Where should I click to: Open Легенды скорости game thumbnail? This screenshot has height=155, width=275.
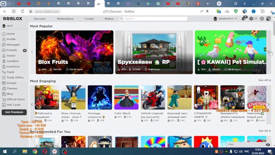100,98
